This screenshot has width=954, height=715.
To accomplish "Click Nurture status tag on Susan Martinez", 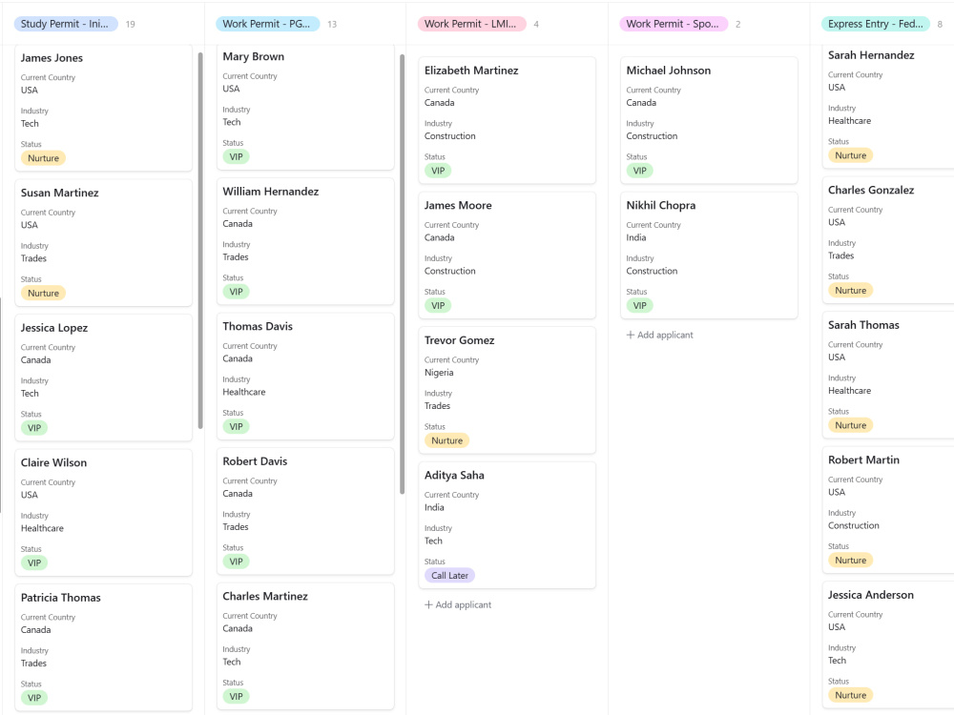I will [x=43, y=293].
